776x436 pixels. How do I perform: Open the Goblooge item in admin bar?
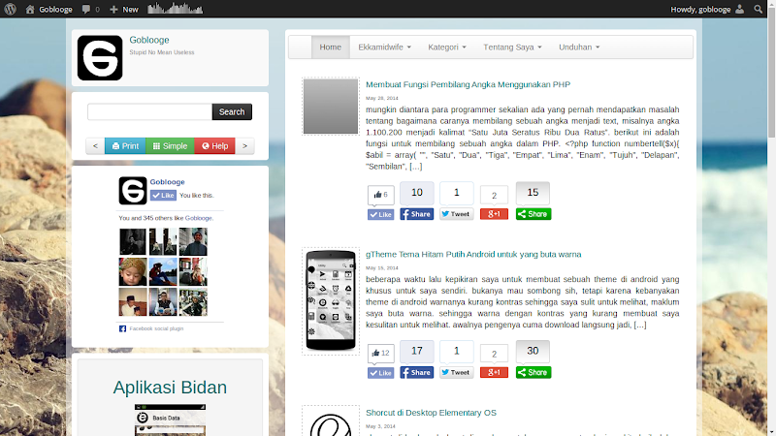pyautogui.click(x=55, y=9)
